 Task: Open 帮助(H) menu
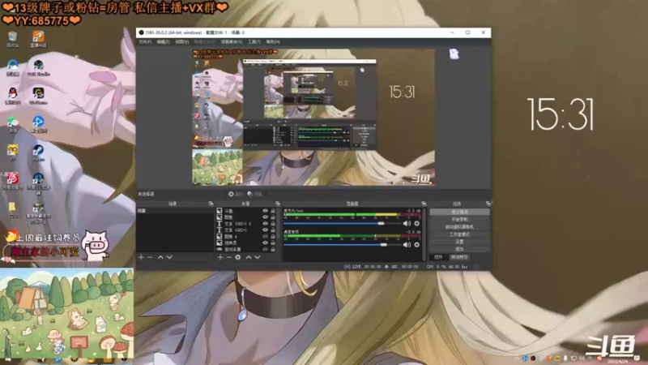coord(273,42)
